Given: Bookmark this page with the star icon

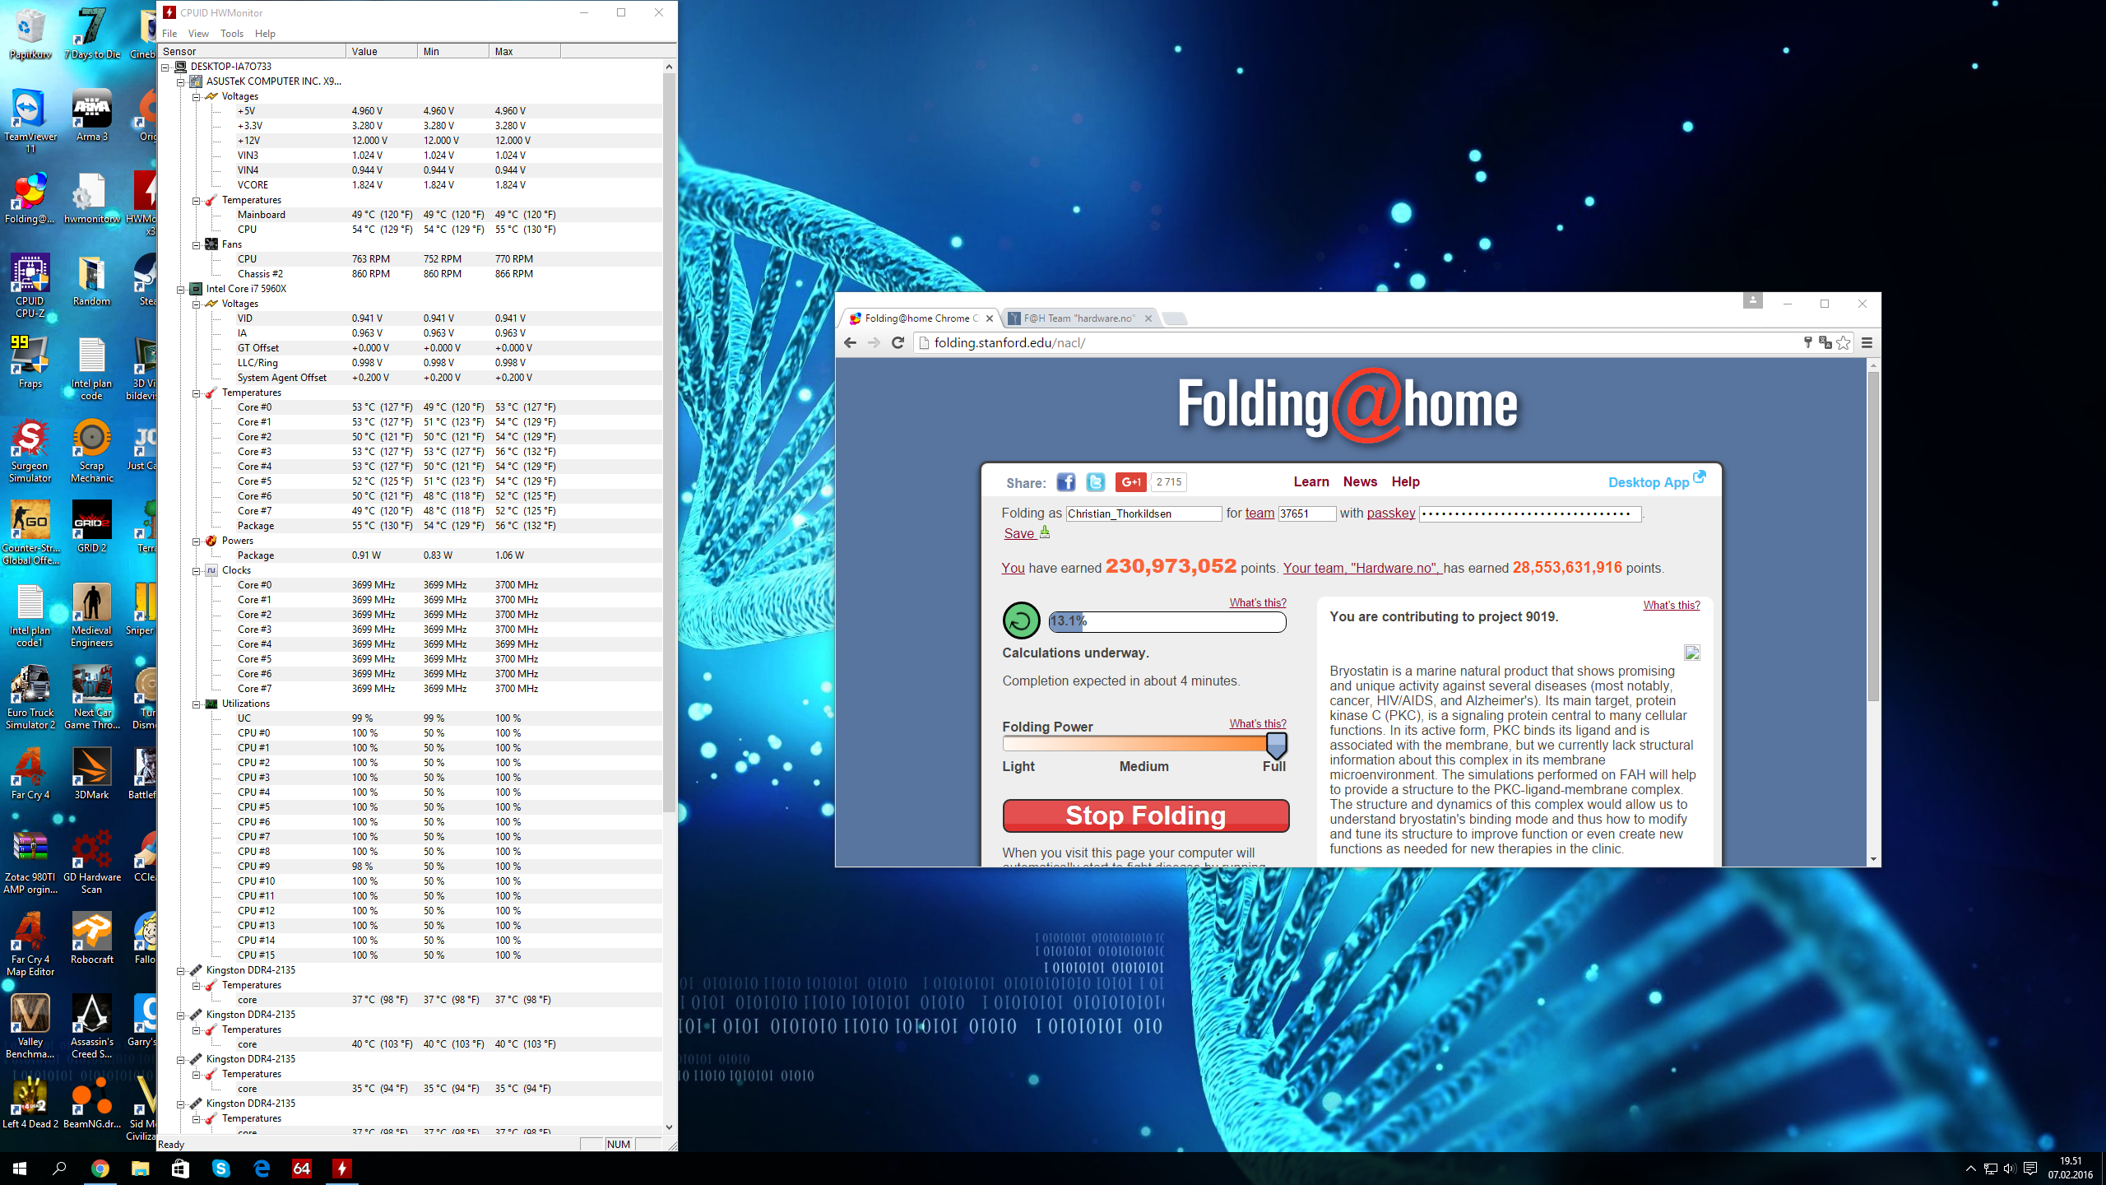Looking at the screenshot, I should 1844,343.
